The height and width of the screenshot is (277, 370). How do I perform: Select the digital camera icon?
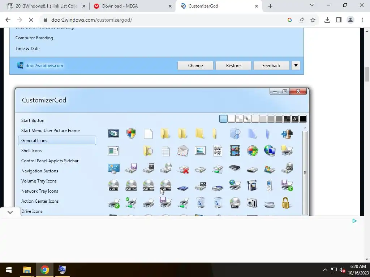tap(252, 203)
